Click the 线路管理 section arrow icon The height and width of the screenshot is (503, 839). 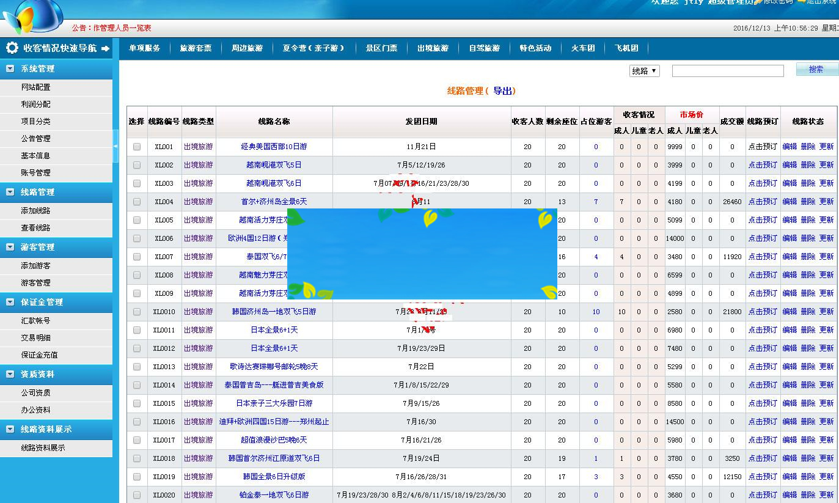pos(10,192)
